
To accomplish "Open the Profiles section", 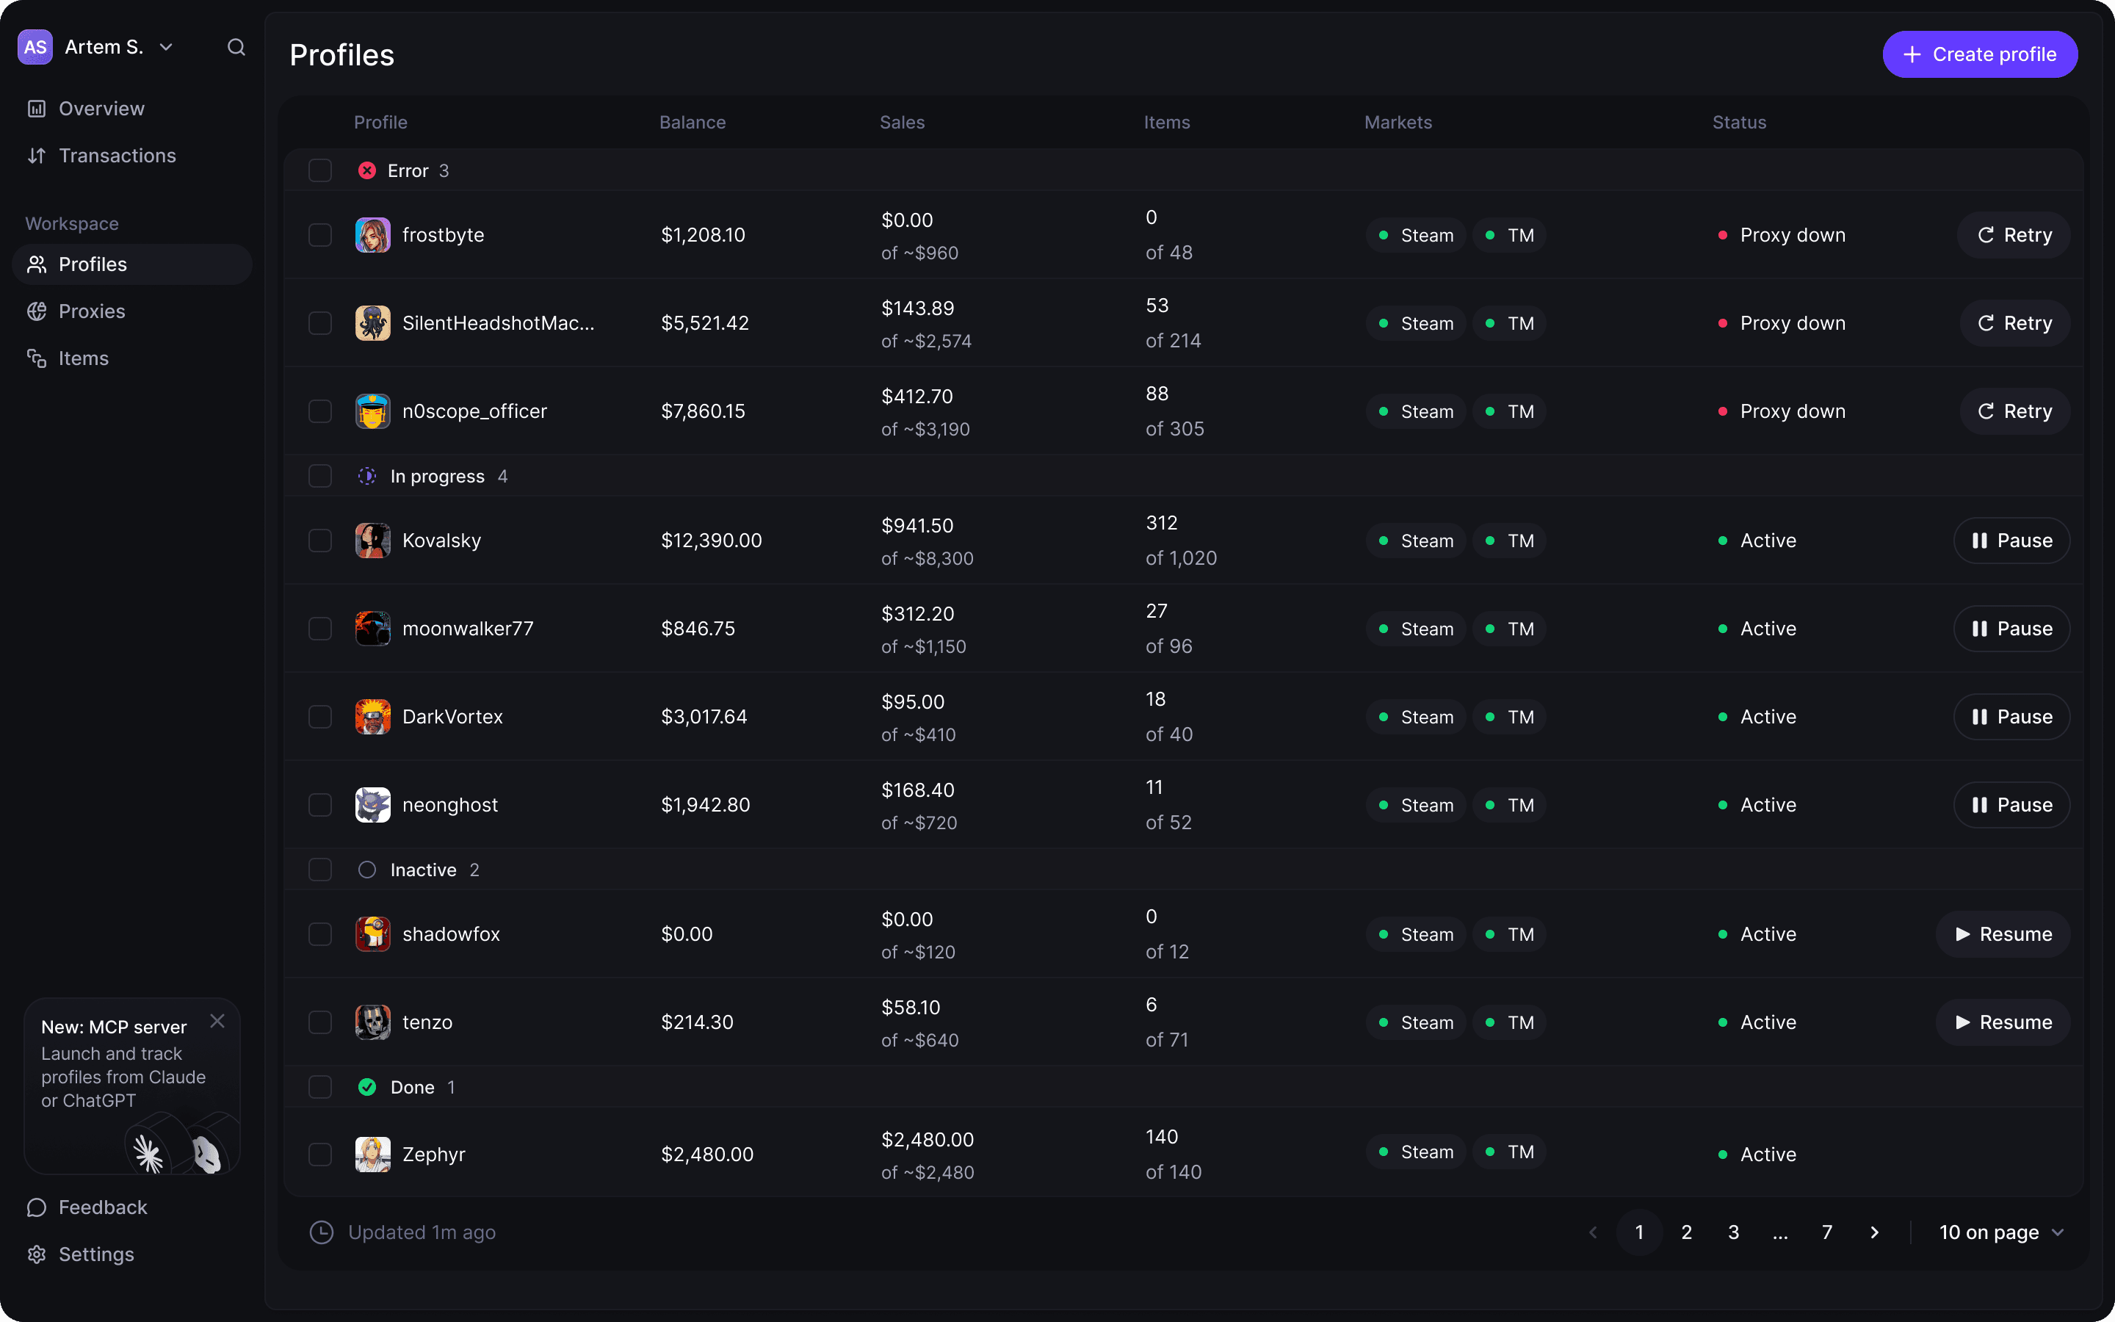I will click(x=132, y=264).
